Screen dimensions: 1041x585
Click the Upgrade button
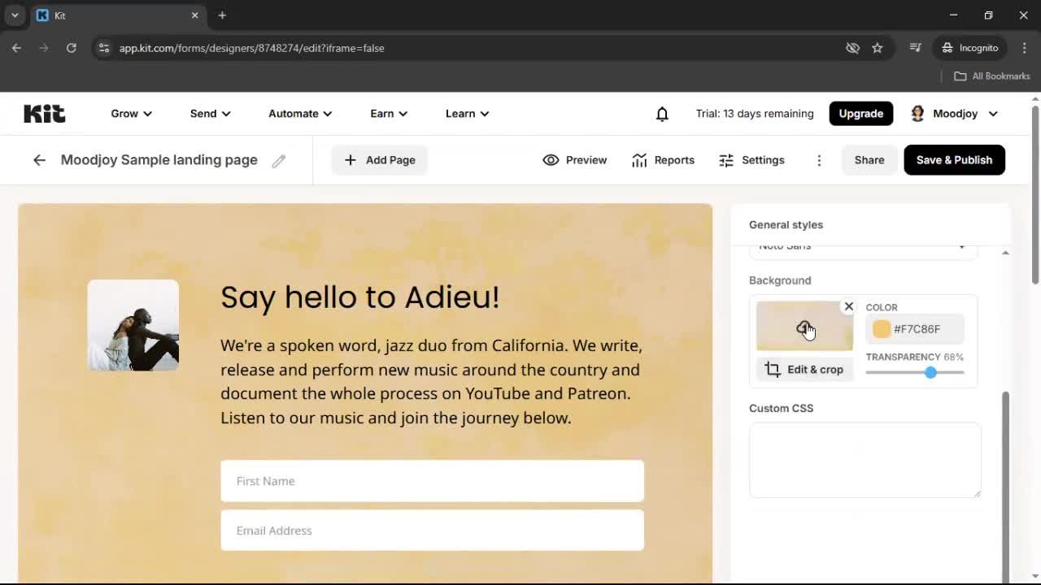click(x=860, y=114)
